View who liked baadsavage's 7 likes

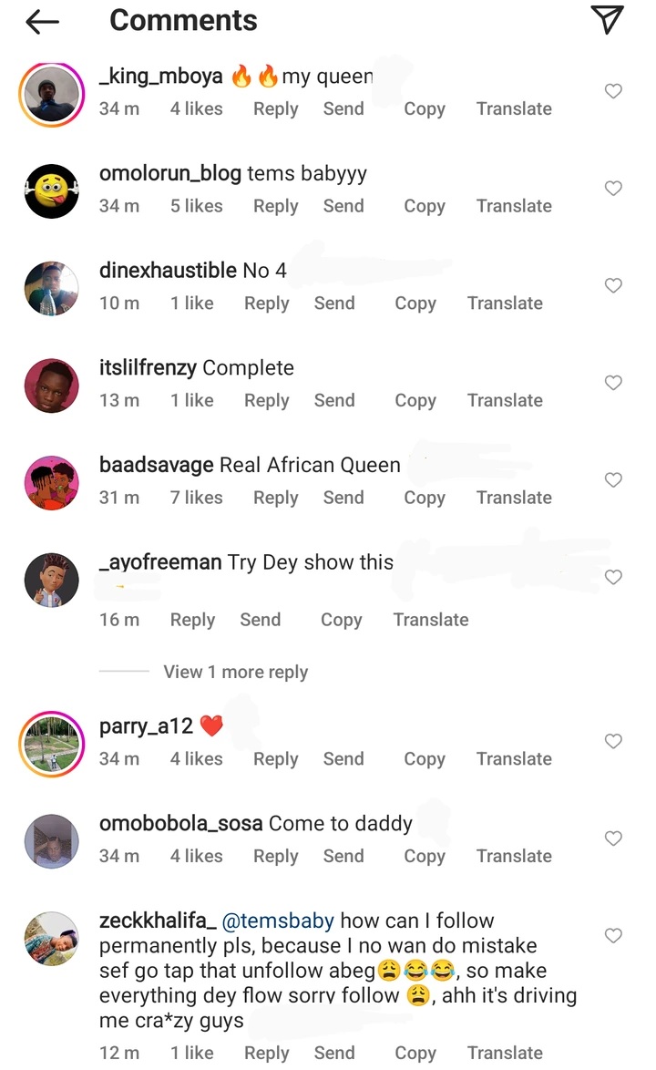click(x=197, y=498)
